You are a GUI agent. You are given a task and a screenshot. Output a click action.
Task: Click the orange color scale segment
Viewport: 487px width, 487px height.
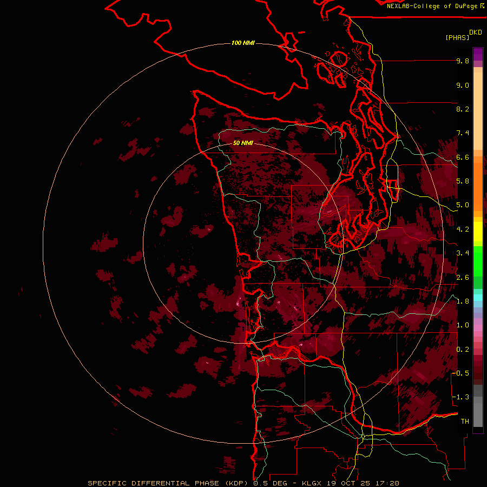click(x=478, y=186)
